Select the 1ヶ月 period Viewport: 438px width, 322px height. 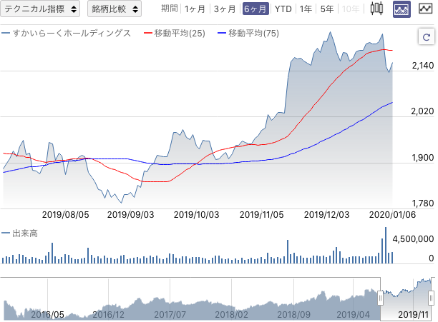(x=195, y=9)
